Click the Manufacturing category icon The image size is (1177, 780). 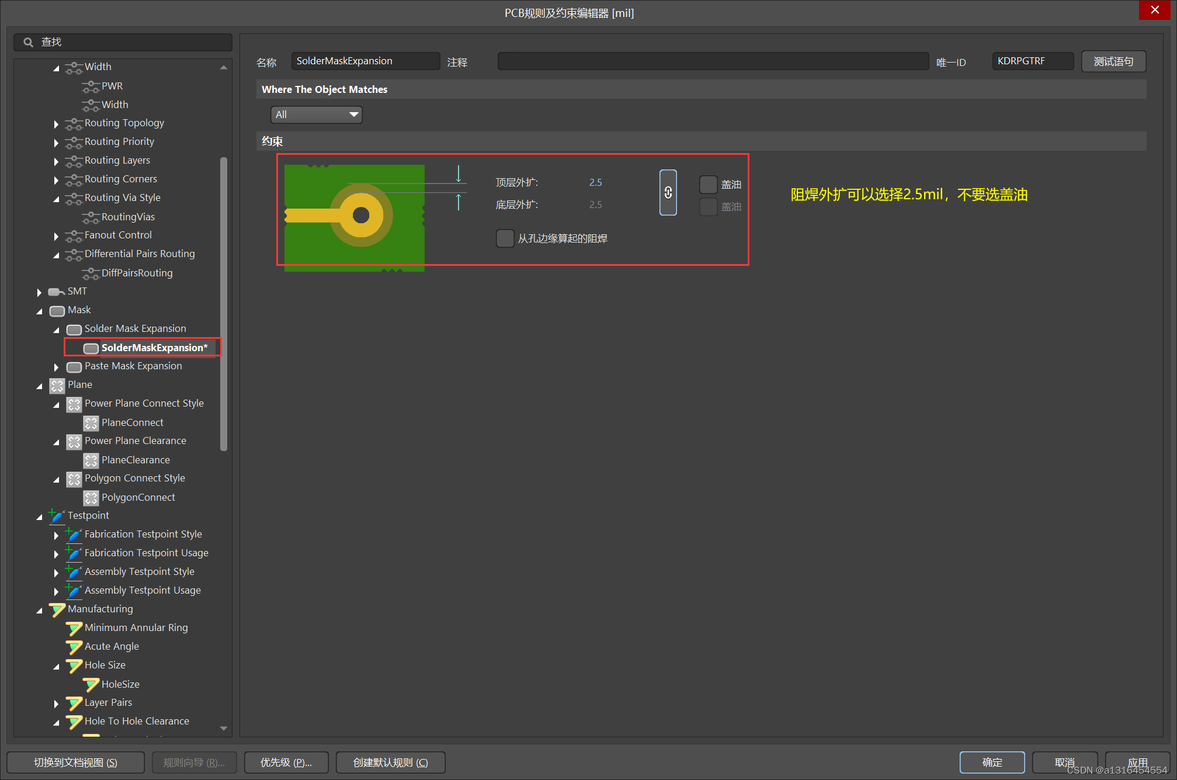tap(57, 609)
